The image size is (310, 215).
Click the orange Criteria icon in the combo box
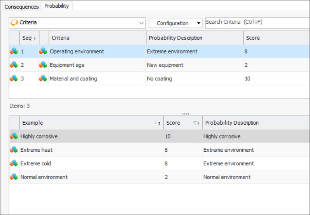14,23
